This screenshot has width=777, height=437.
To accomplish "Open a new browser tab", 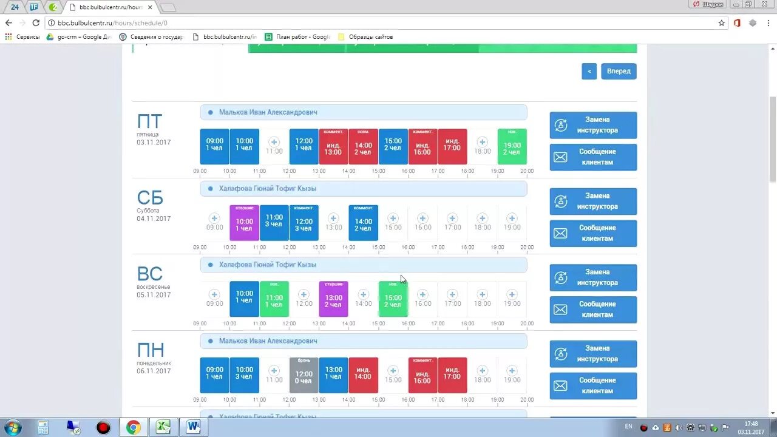I will tap(168, 7).
